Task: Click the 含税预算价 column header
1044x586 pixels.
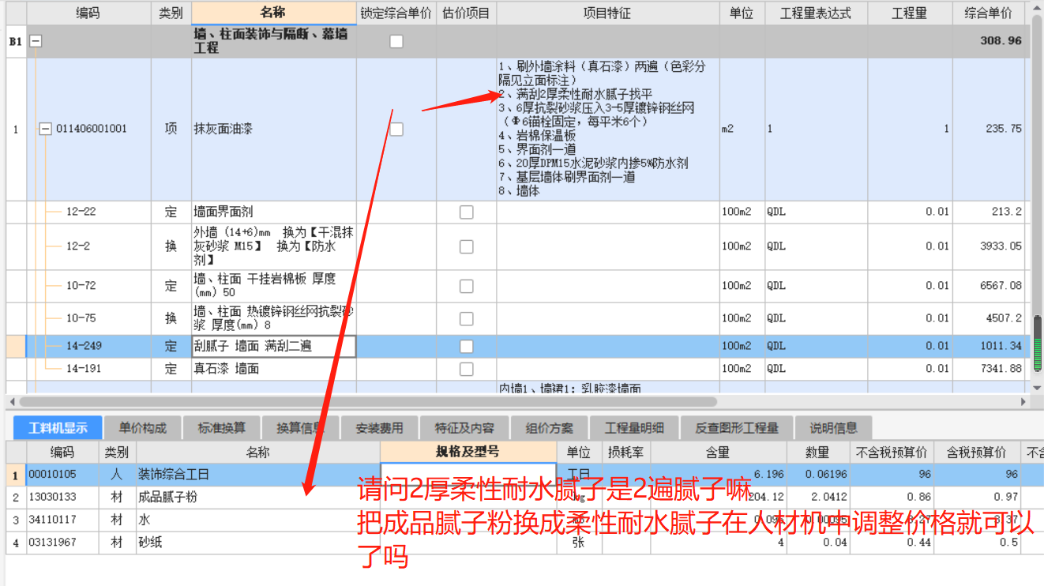Action: [975, 452]
